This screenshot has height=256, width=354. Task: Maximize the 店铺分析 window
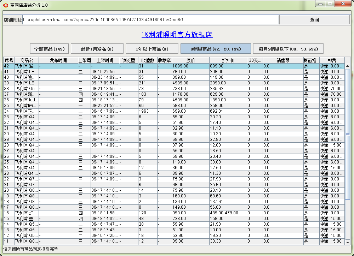330,4
